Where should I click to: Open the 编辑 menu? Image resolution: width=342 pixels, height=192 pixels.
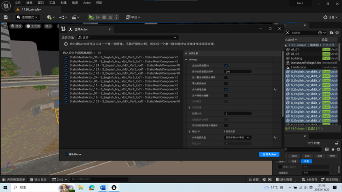(x=29, y=3)
